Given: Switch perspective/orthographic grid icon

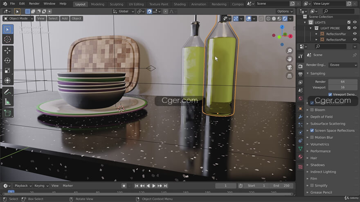Looking at the screenshot, I should click(x=290, y=75).
